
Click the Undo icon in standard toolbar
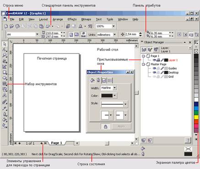48,26
